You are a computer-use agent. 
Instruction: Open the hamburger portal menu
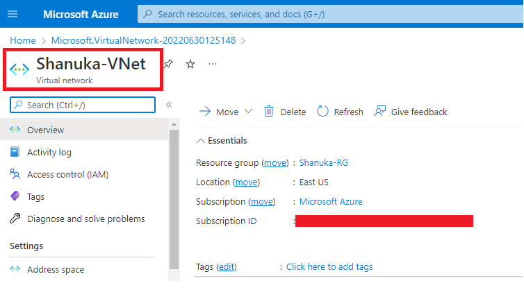tap(13, 14)
